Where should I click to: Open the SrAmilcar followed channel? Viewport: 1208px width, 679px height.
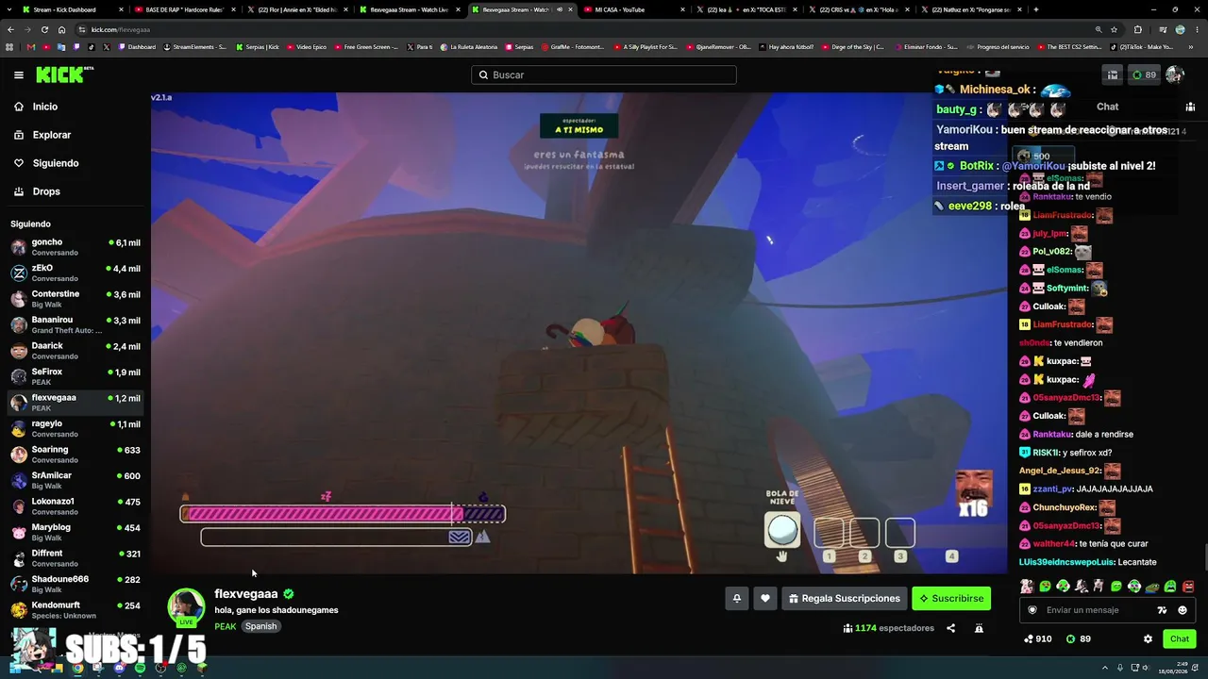75,481
